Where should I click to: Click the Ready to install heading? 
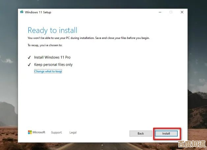pyautogui.click(x=52, y=31)
